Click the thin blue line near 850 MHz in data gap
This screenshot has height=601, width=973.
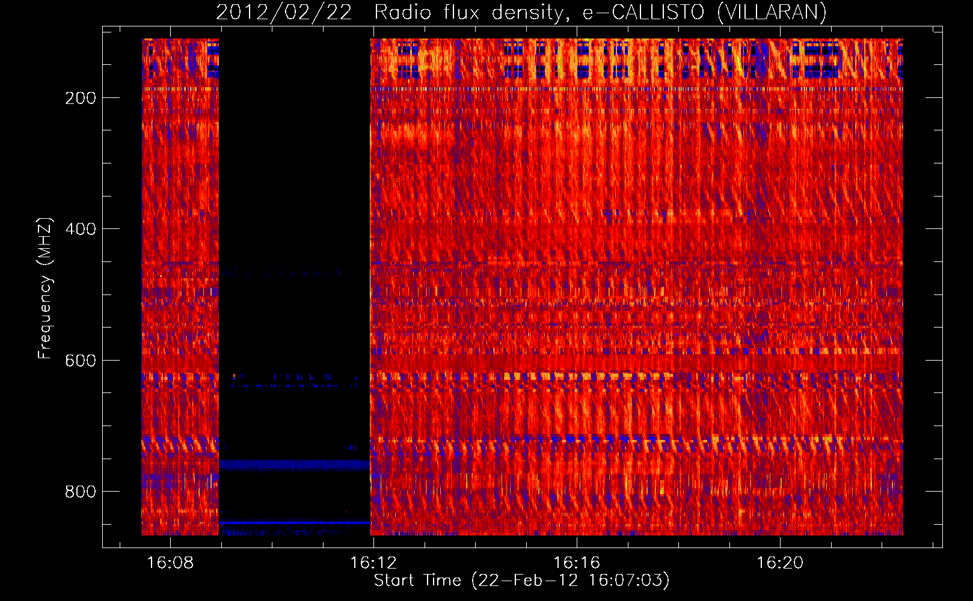(294, 522)
